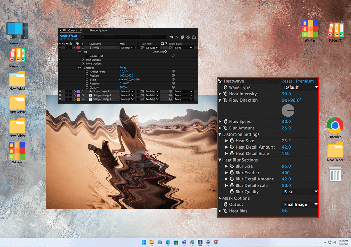Click the Animate arrow button for Text
Viewport: 351px width, 247px height.
coord(165,52)
